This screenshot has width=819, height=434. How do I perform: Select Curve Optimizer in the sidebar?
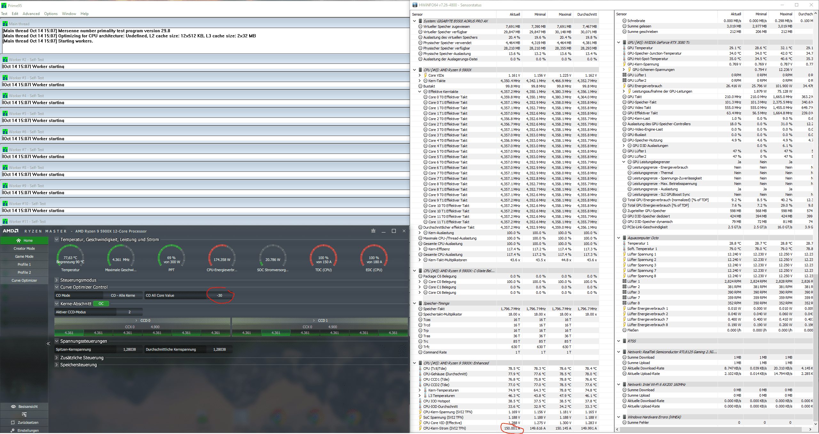click(24, 280)
